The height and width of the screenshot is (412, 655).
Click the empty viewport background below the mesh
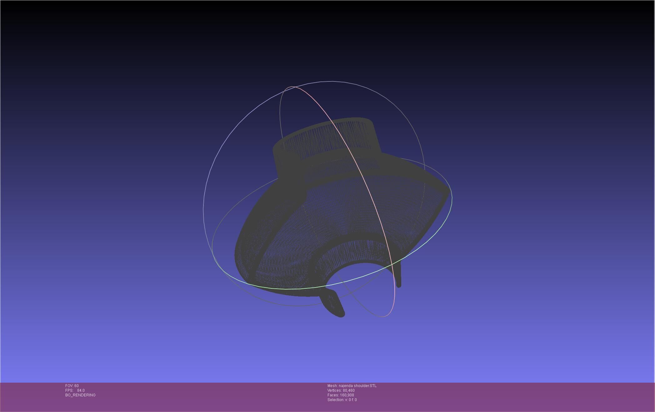[327, 350]
